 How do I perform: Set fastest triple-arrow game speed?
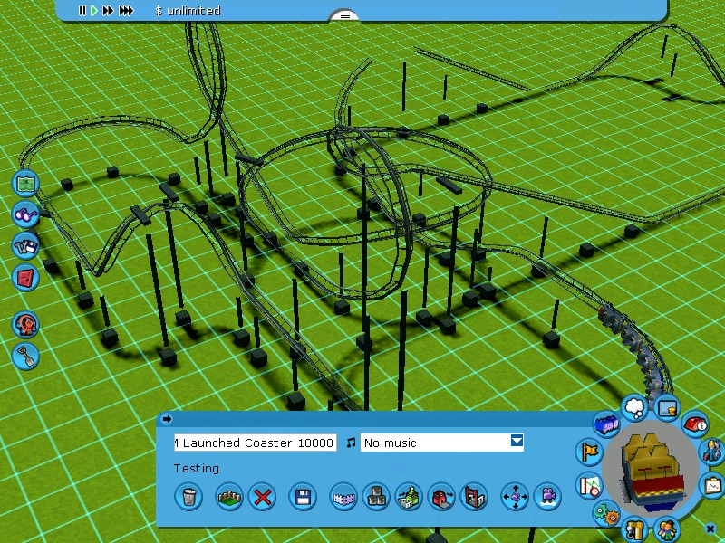tap(126, 11)
